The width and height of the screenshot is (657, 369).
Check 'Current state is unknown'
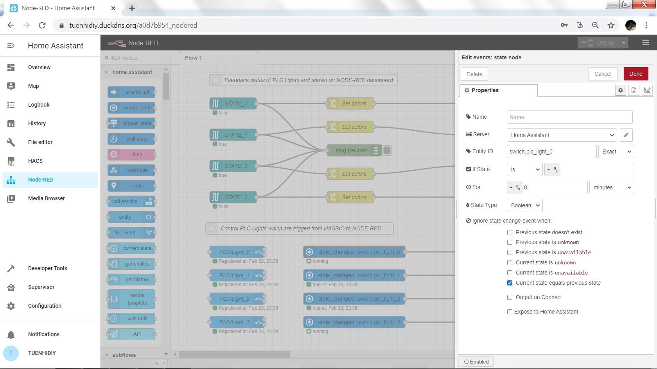pos(510,263)
